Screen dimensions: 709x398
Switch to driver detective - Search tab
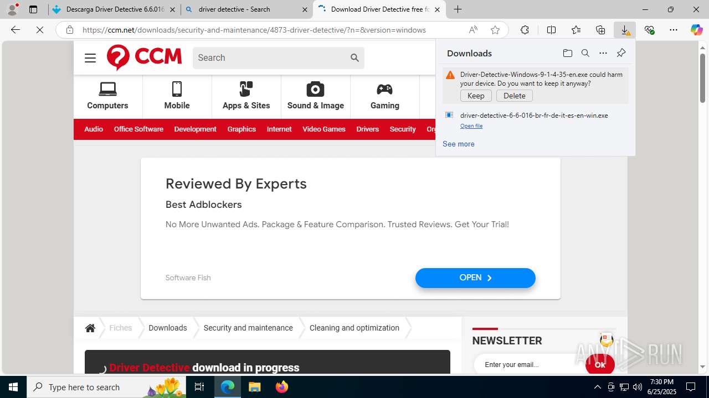coord(246,9)
